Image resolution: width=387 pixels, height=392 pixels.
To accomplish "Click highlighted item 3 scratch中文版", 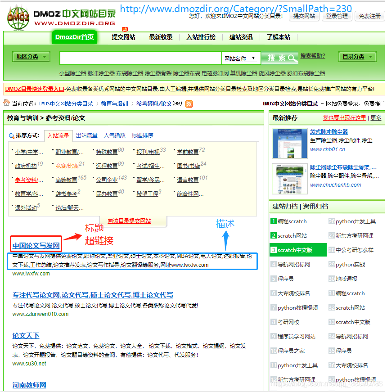I will (x=298, y=250).
